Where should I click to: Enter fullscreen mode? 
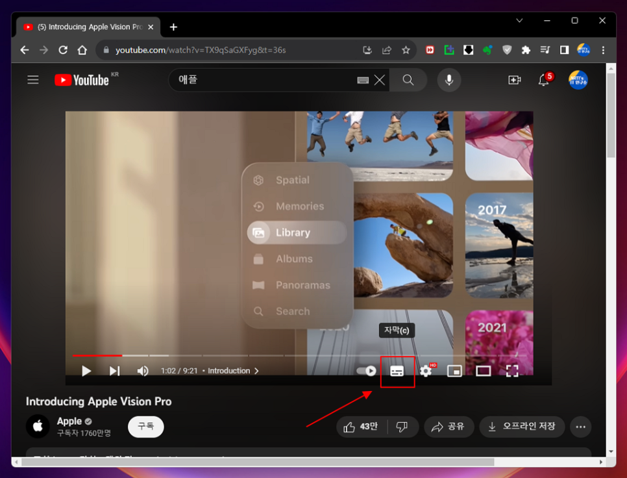(512, 371)
